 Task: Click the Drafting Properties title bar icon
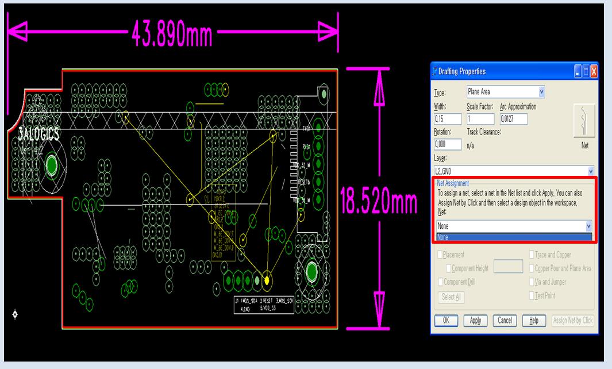(x=434, y=71)
